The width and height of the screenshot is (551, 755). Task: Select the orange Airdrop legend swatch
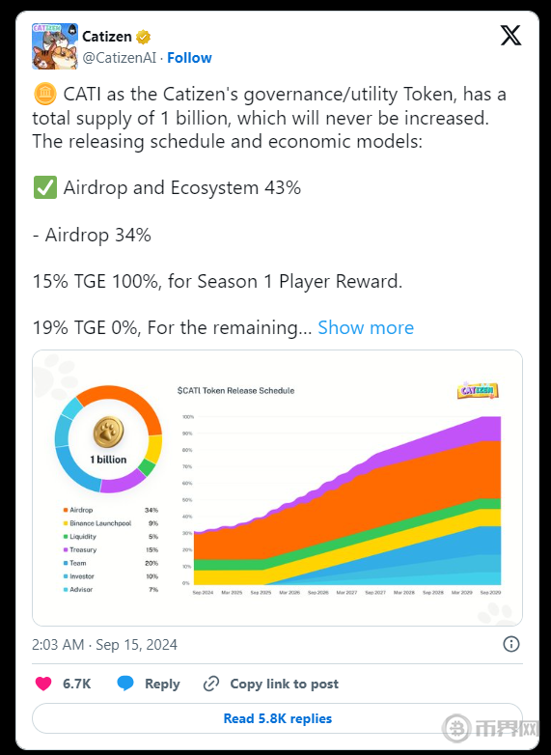pos(66,510)
